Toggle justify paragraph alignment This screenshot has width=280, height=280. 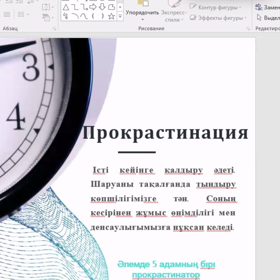pos(7,14)
